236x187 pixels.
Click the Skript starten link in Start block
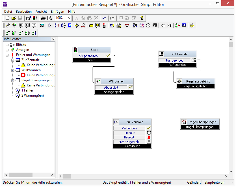pos(88,56)
